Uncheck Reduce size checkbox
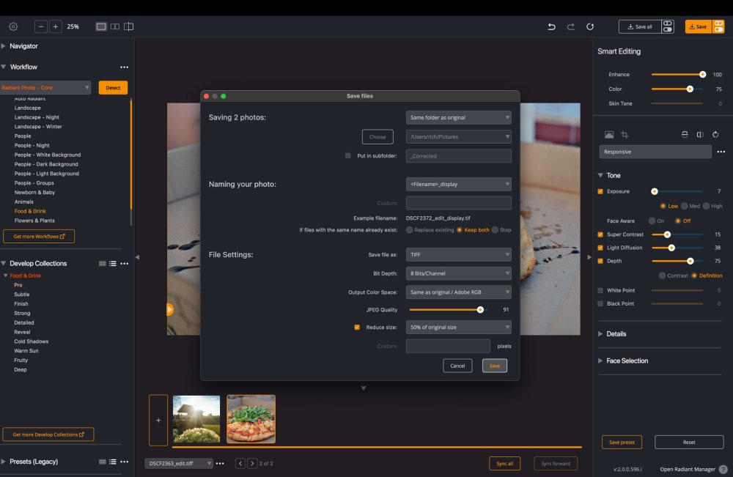Viewport: 733px width, 477px height. [x=357, y=327]
